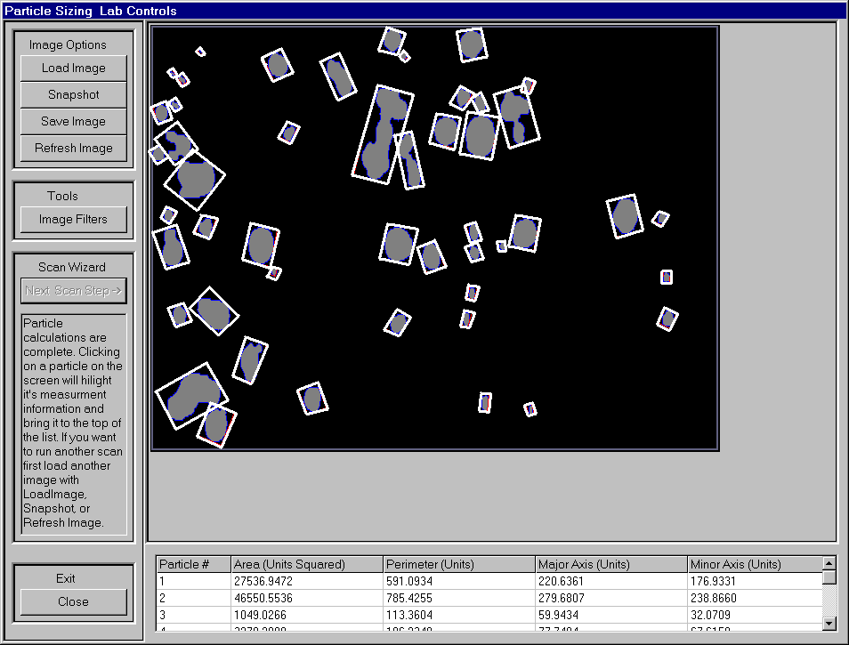Open the Image Filters tool
Image resolution: width=849 pixels, height=645 pixels.
coord(74,220)
